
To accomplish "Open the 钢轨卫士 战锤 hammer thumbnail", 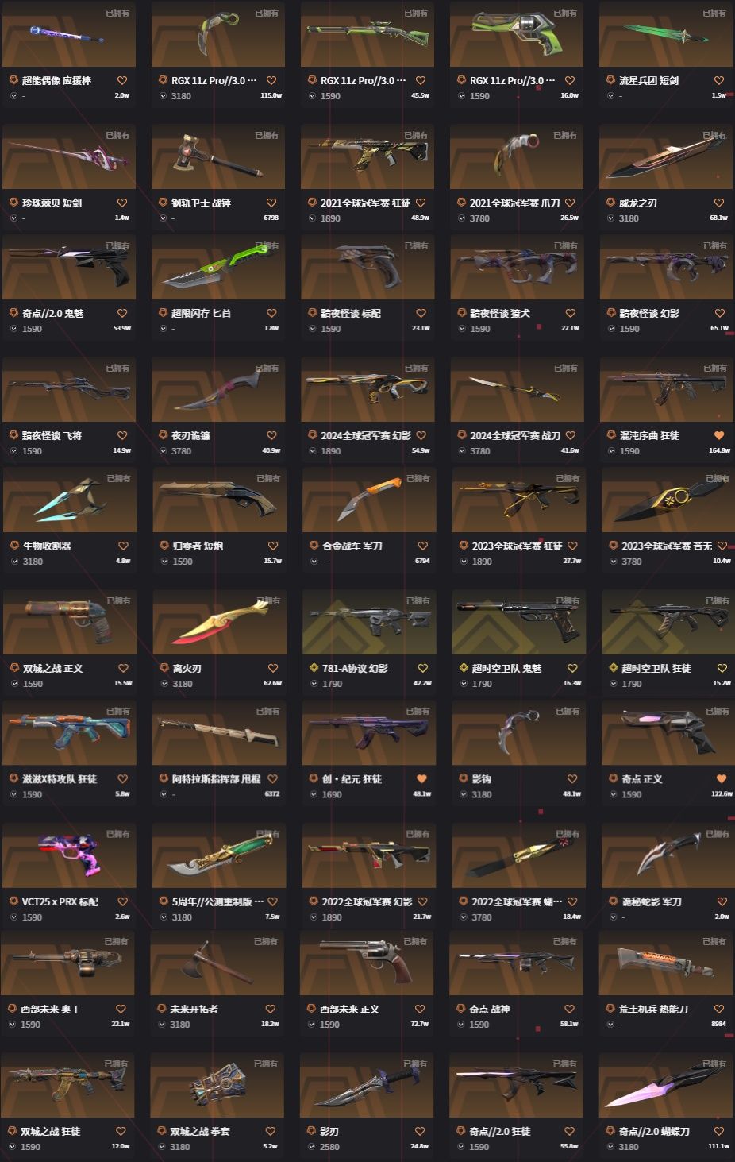I will point(218,156).
